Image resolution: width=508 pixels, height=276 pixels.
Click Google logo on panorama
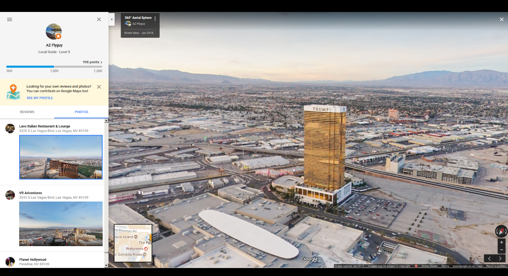click(309, 259)
